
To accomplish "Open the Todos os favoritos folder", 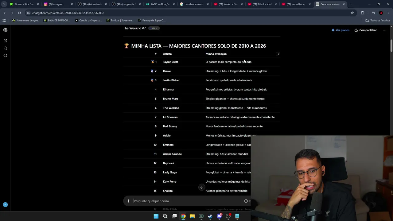I will pos(378,21).
